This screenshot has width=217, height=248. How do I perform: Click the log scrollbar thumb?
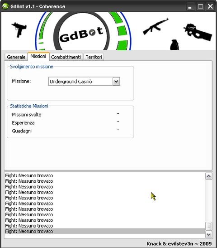tap(209, 226)
